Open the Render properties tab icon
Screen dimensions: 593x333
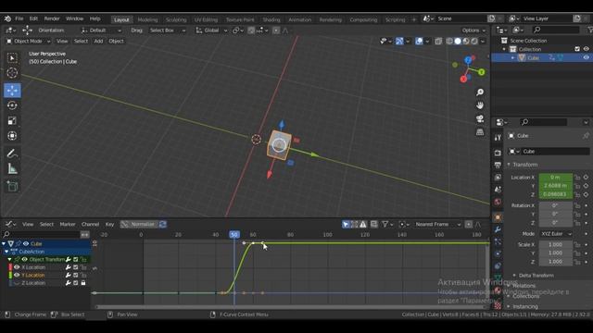498,153
